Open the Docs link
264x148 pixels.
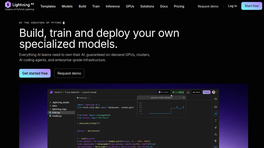tap(164, 6)
